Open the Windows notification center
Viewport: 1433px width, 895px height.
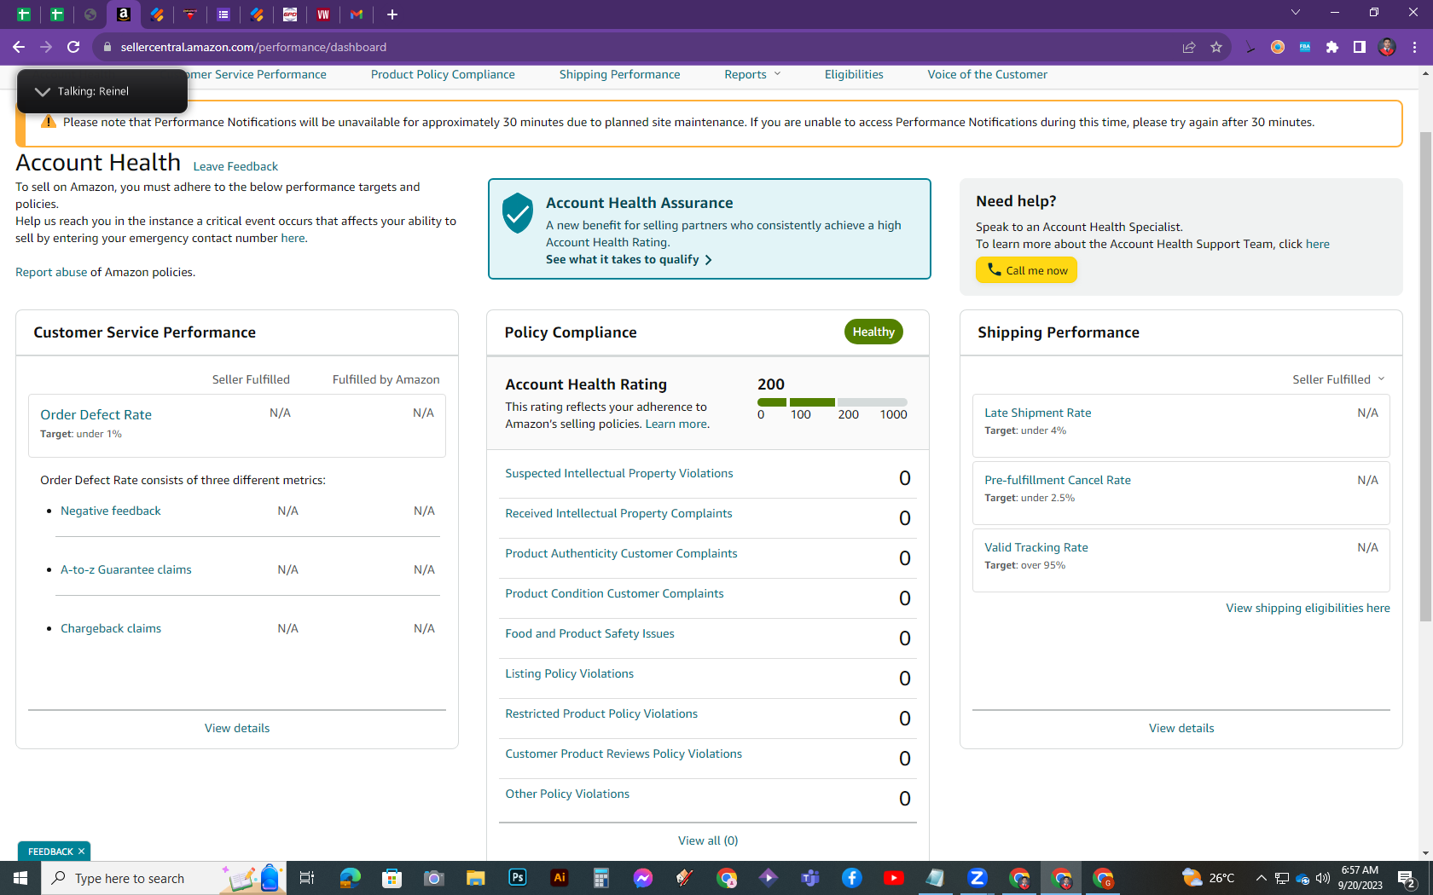pos(1407,878)
